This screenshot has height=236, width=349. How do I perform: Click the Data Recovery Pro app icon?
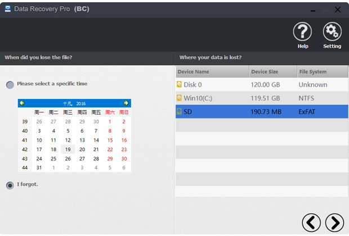(x=8, y=9)
